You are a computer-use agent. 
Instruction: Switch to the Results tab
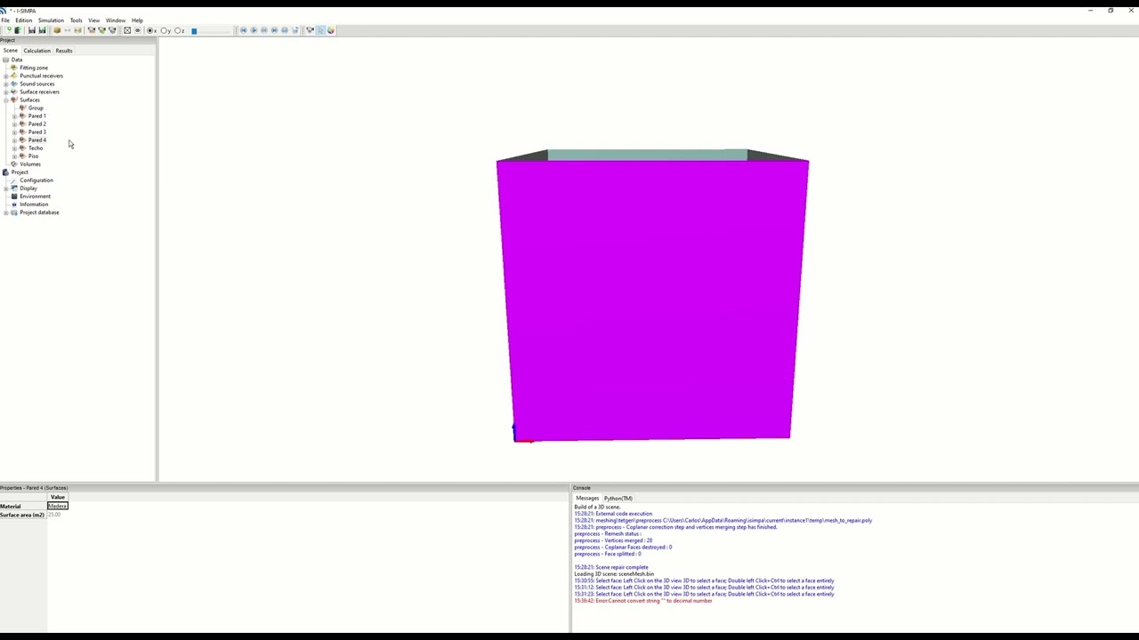[64, 51]
